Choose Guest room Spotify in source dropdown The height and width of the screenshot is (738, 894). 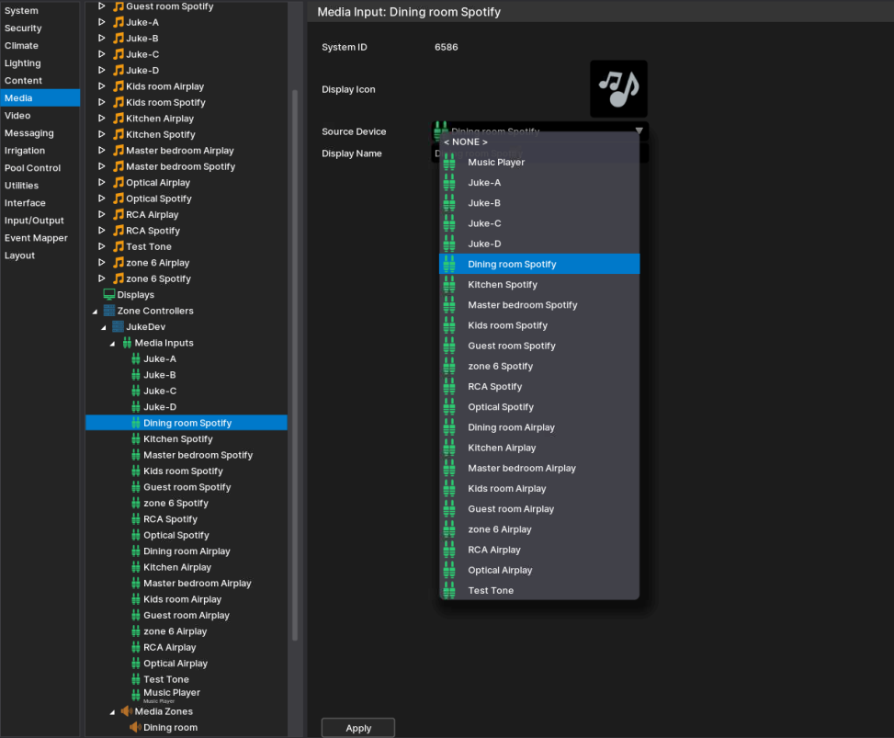pyautogui.click(x=539, y=346)
